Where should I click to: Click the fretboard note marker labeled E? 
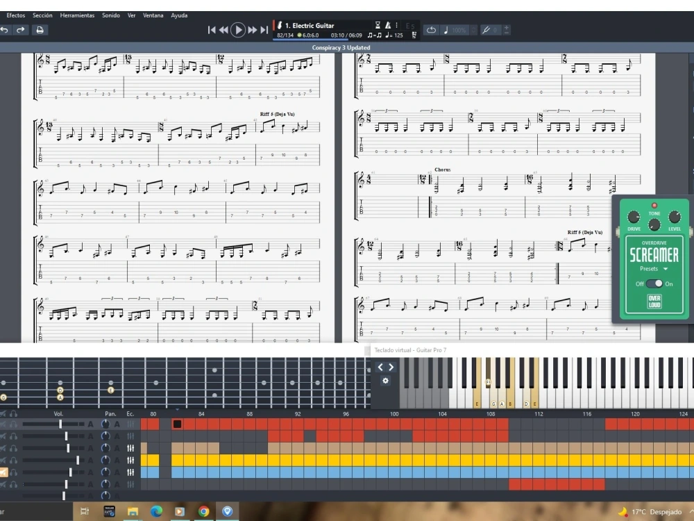click(110, 390)
